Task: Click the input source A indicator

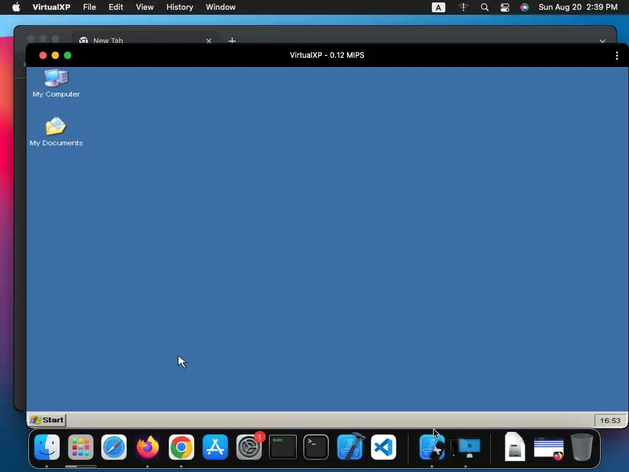Action: pyautogui.click(x=438, y=7)
